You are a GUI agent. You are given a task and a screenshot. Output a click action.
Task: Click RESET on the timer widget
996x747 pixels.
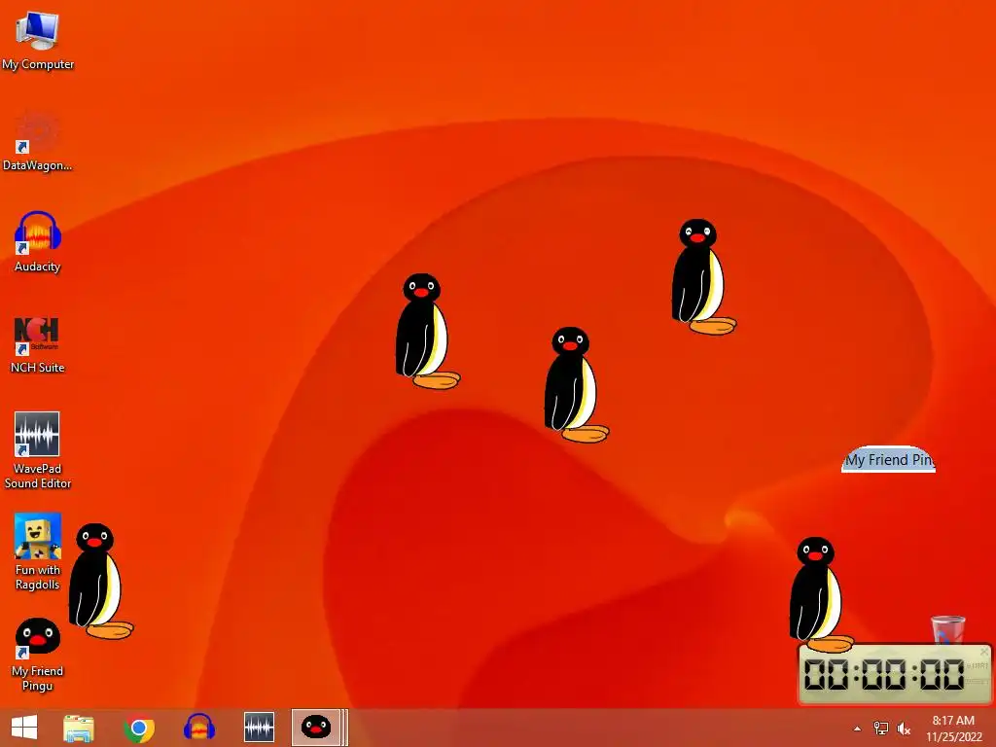tap(977, 681)
